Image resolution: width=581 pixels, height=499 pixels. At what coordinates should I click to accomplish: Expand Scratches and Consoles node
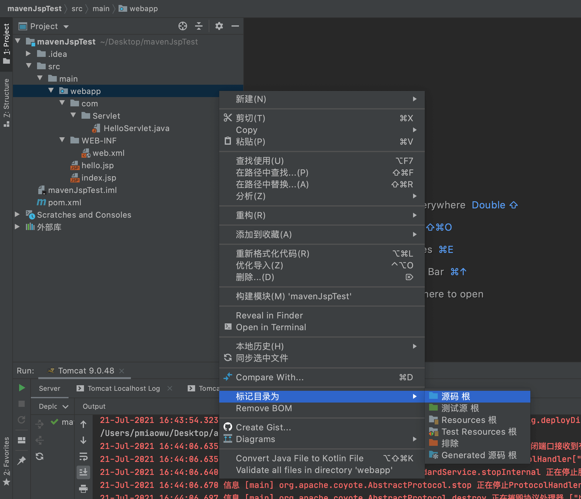17,214
